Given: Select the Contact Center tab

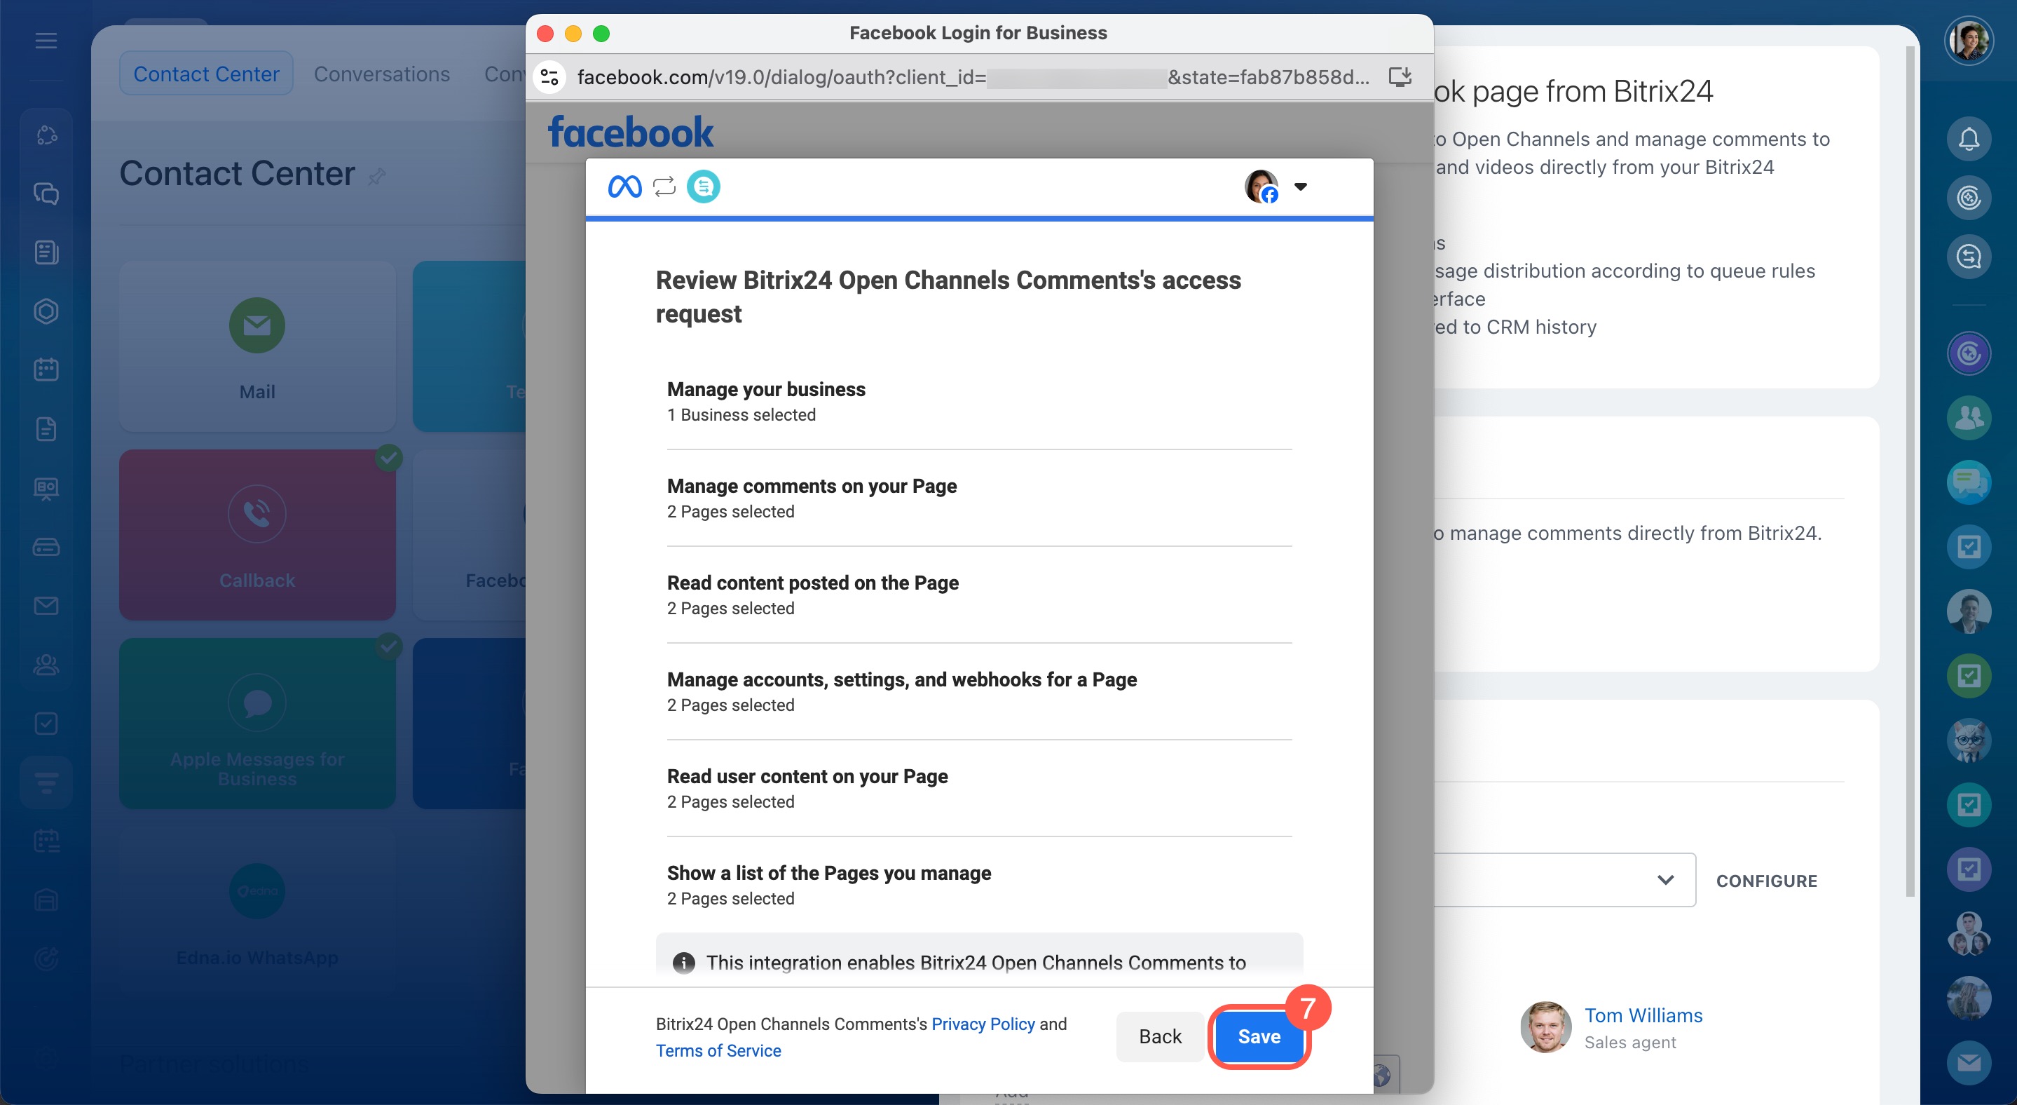Looking at the screenshot, I should (x=206, y=74).
